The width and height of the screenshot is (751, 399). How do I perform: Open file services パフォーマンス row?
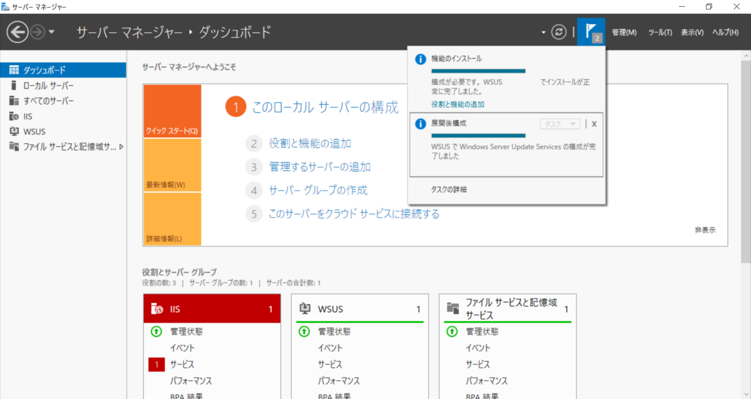pyautogui.click(x=487, y=380)
